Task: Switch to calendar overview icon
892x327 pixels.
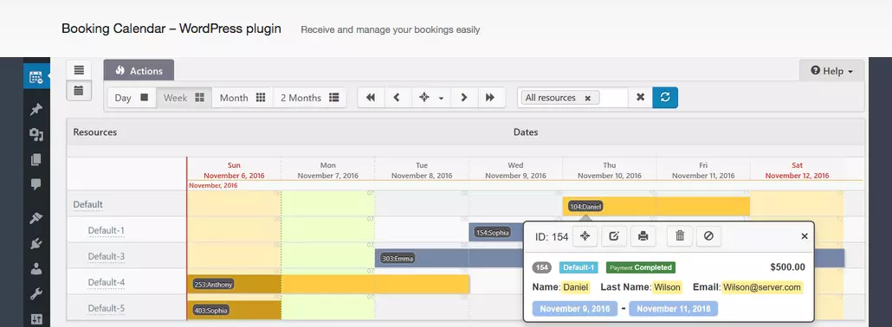Action: [79, 91]
